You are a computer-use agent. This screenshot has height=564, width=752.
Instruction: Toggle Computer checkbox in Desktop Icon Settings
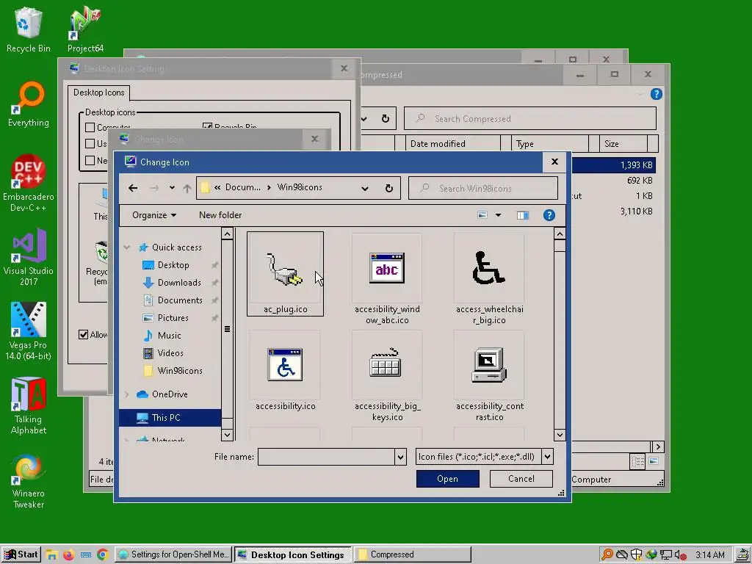pyautogui.click(x=90, y=128)
